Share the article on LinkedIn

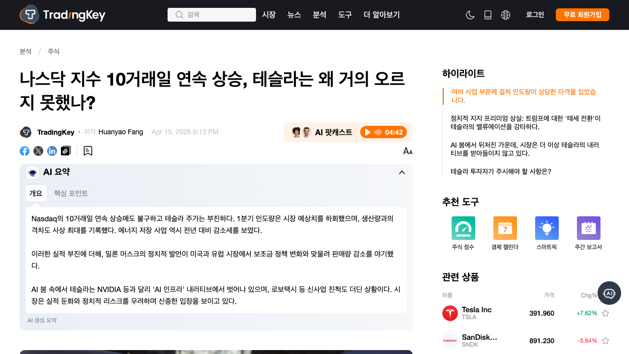(52, 151)
